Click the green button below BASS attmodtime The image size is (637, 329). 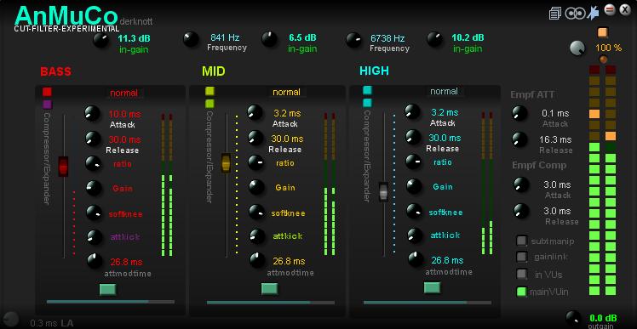pos(107,289)
